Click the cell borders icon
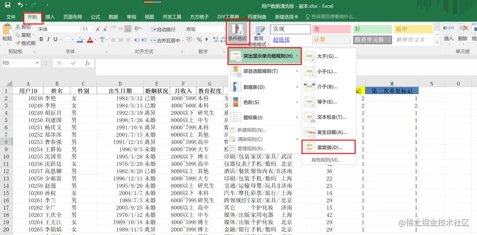Image resolution: width=477 pixels, height=235 pixels. point(68,40)
